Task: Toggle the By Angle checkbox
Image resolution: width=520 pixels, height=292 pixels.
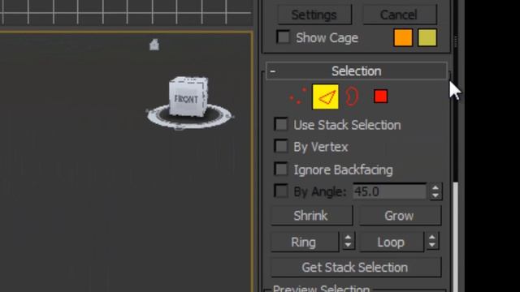Action: pos(281,191)
